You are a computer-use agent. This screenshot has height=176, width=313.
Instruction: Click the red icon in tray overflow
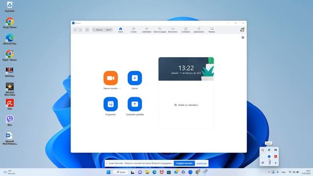276,156
